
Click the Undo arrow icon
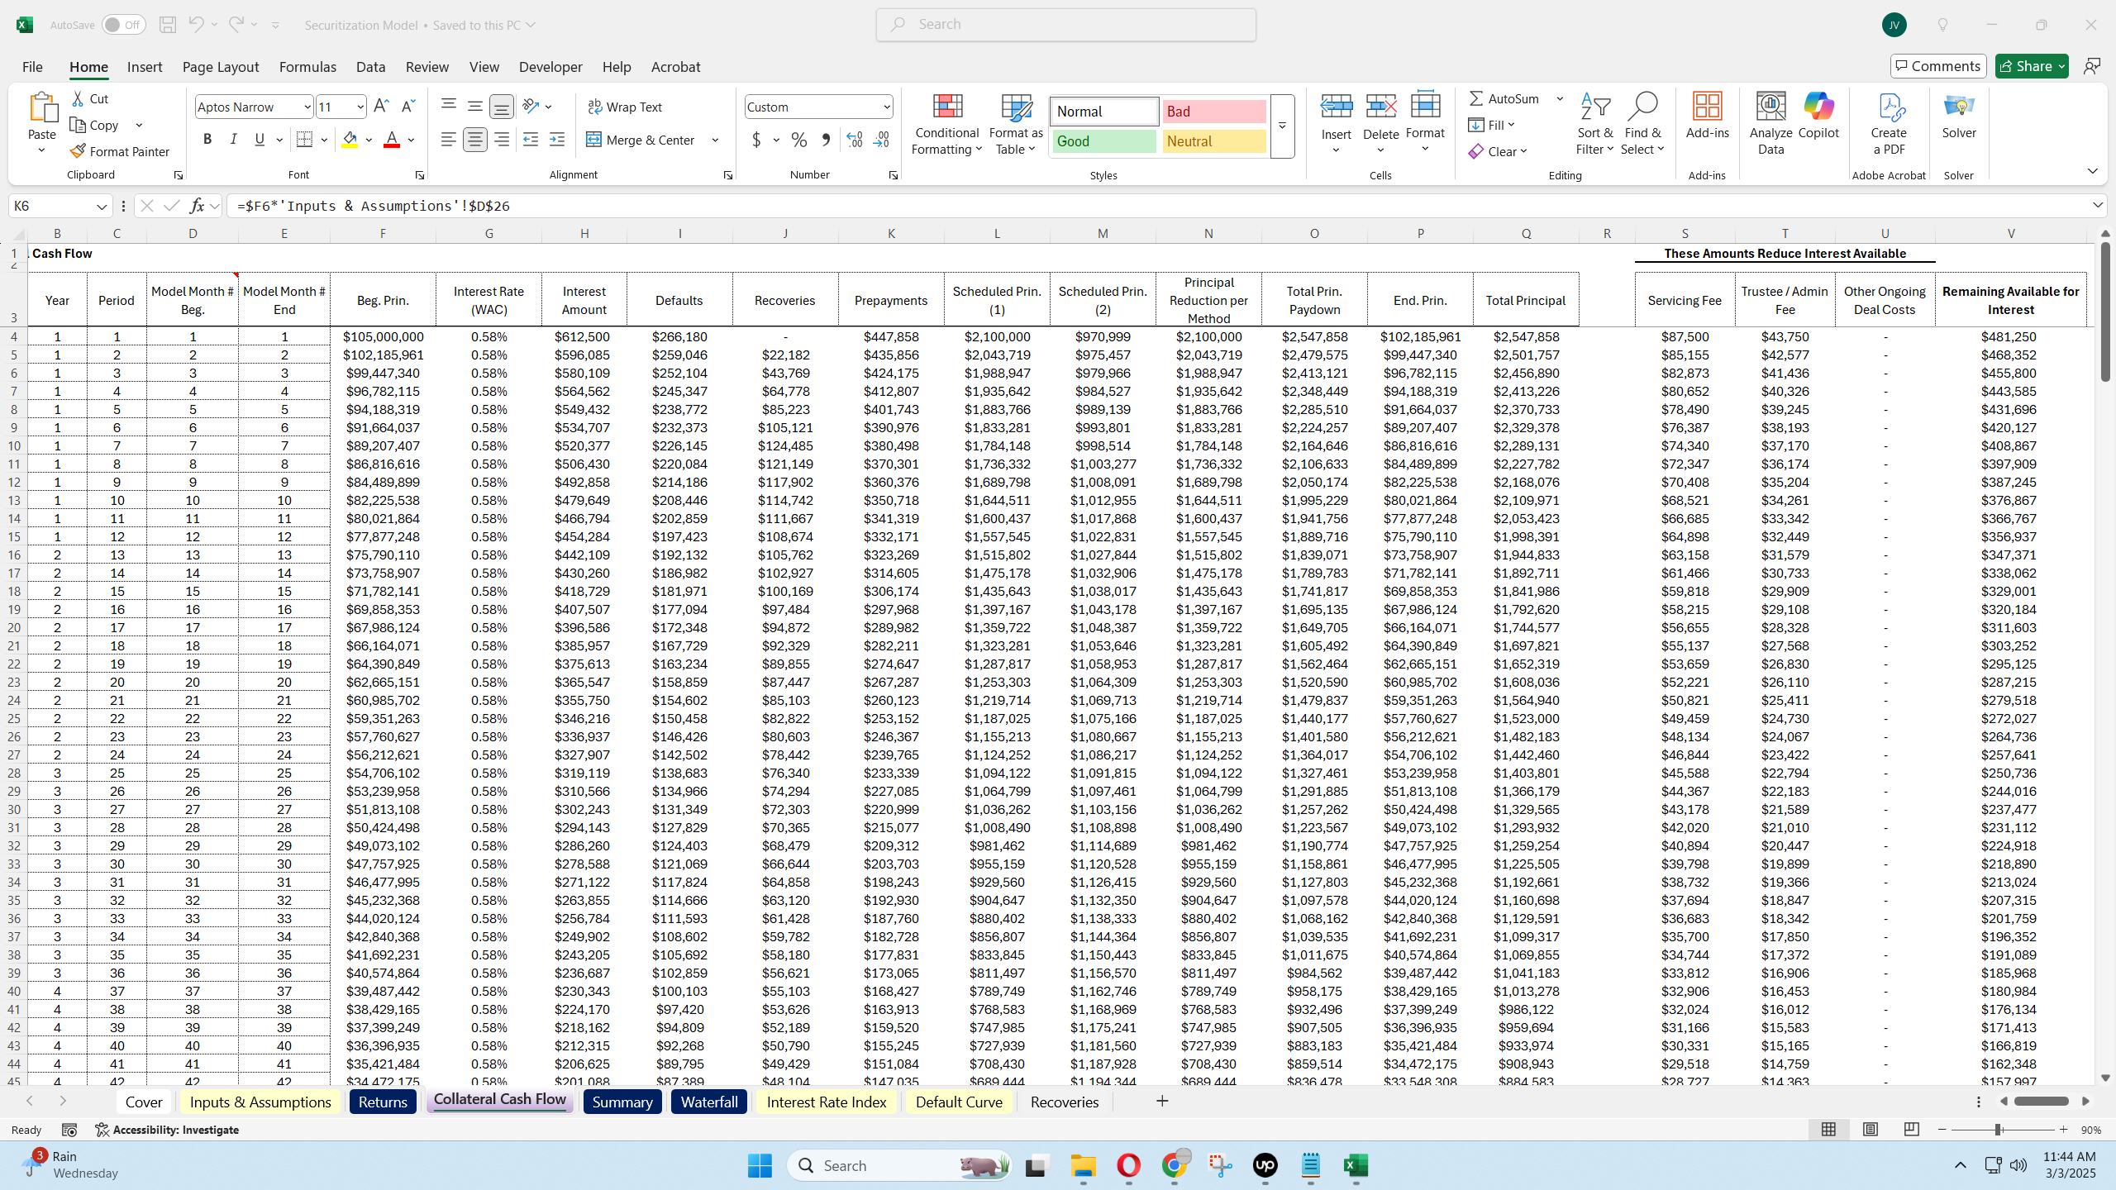click(195, 25)
